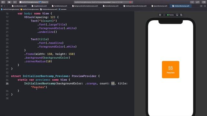Viewport: 207px width, 116px height.
Task: Open folder breadcrumb SwiftfulThinkingBootcamp
Action: point(30,9)
